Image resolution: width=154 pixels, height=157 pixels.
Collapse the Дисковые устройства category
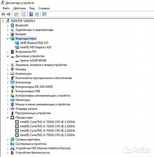click(8, 56)
